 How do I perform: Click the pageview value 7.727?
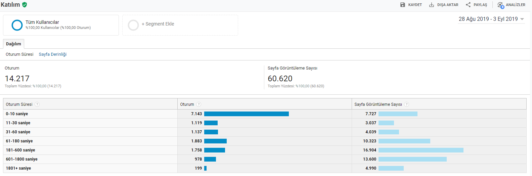click(x=371, y=114)
